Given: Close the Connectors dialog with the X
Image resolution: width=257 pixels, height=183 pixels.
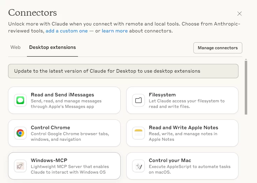Looking at the screenshot, I should (240, 14).
